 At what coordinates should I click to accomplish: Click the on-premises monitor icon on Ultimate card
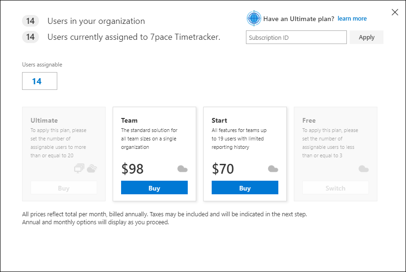tap(79, 169)
